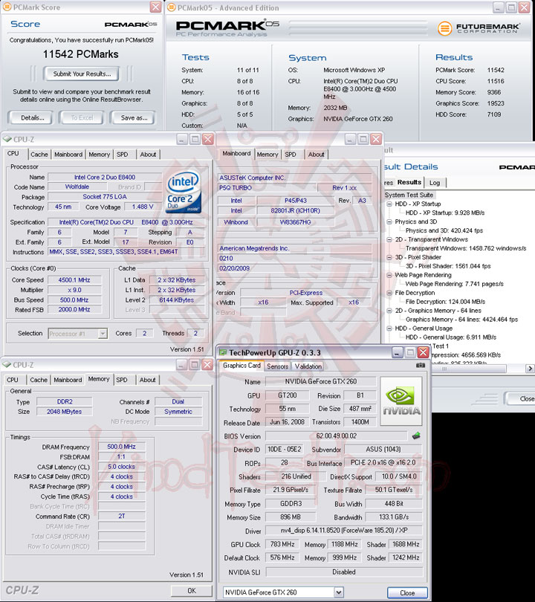This screenshot has height=602, width=535.
Task: Click the Close button in GPU-Z
Action: (407, 593)
